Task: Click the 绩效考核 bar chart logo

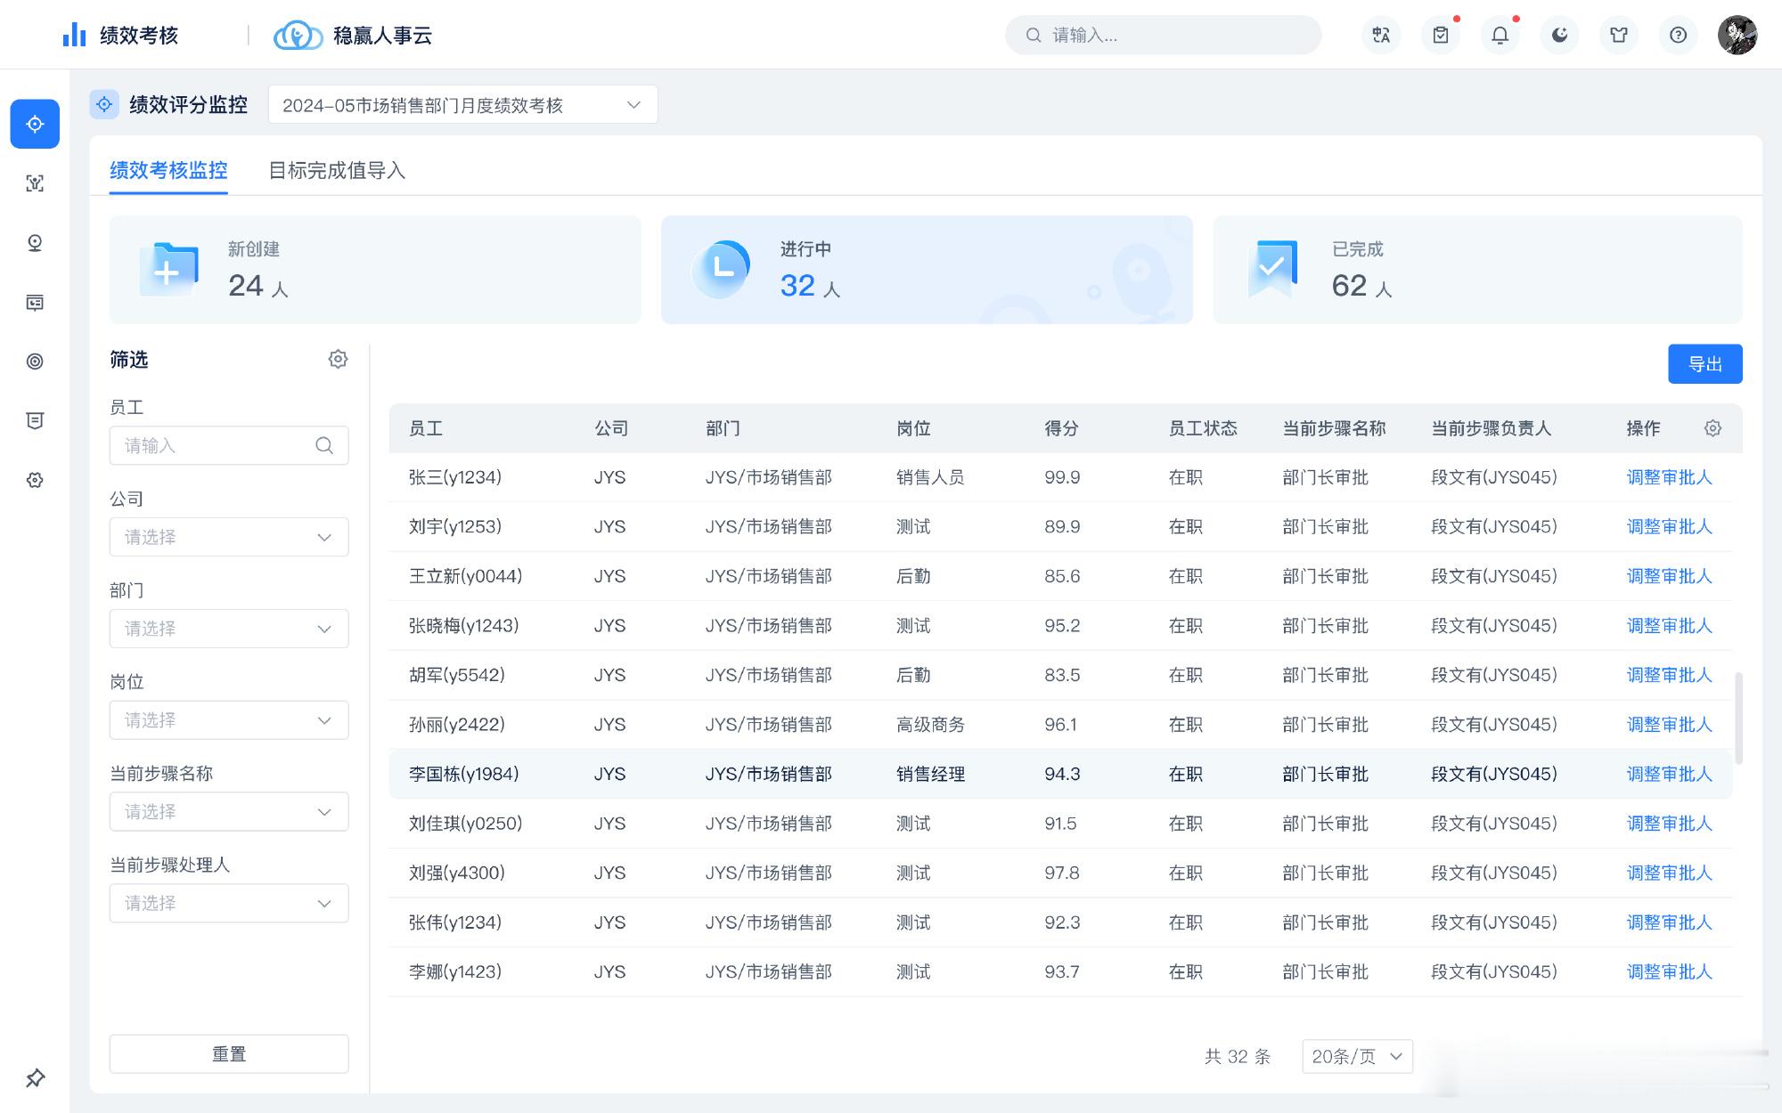Action: (75, 35)
